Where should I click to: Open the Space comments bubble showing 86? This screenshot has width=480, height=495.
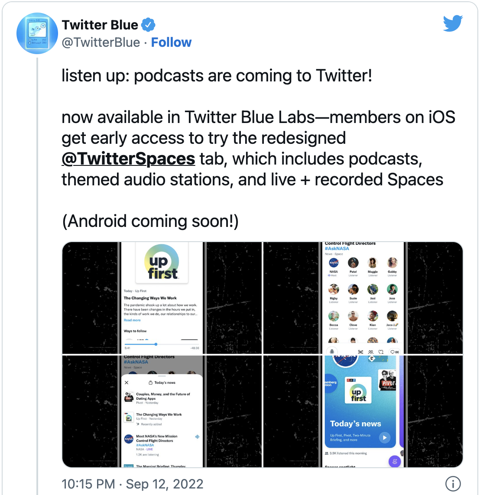(x=394, y=352)
